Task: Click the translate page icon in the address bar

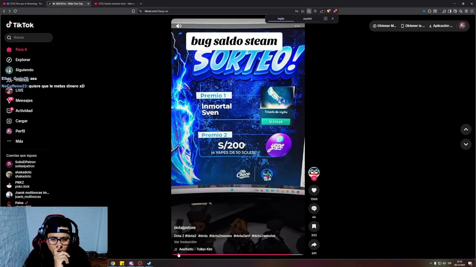Action: (309, 11)
